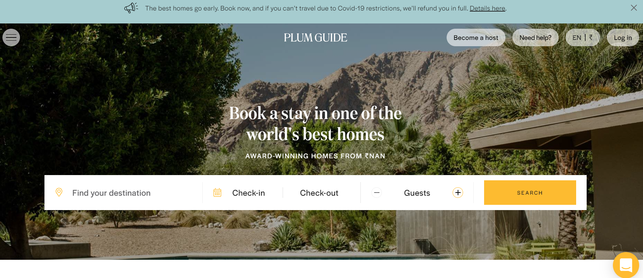This screenshot has width=643, height=278.
Task: Click the calendar icon beside Check-in
Action: click(217, 193)
